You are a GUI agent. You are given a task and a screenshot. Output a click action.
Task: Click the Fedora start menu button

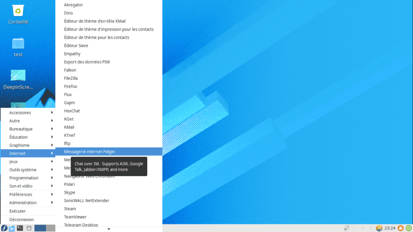(4, 228)
